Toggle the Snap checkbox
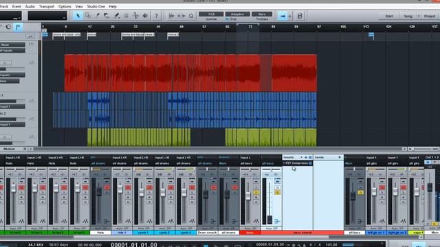The image size is (440, 247). point(228,19)
